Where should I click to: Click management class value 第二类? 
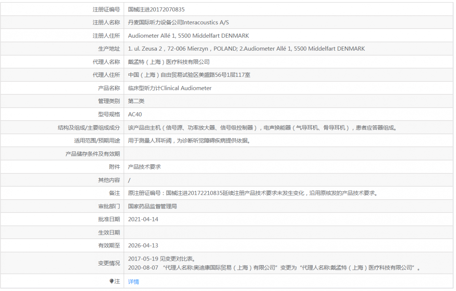click(x=136, y=101)
